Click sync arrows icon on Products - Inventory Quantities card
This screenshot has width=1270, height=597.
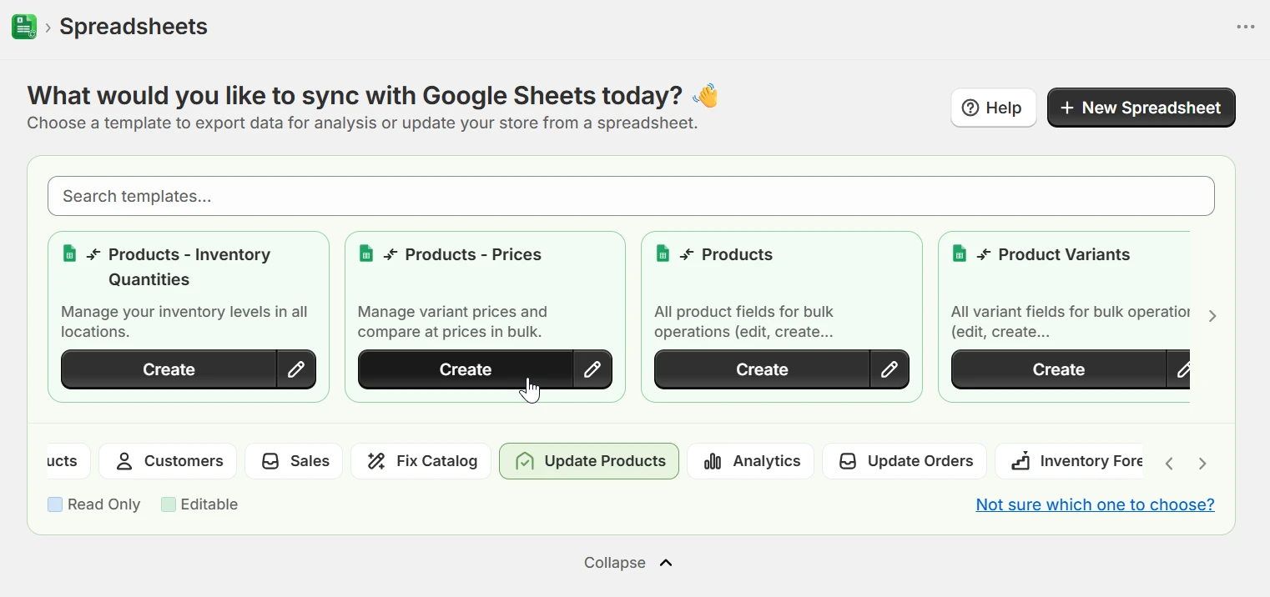[93, 254]
